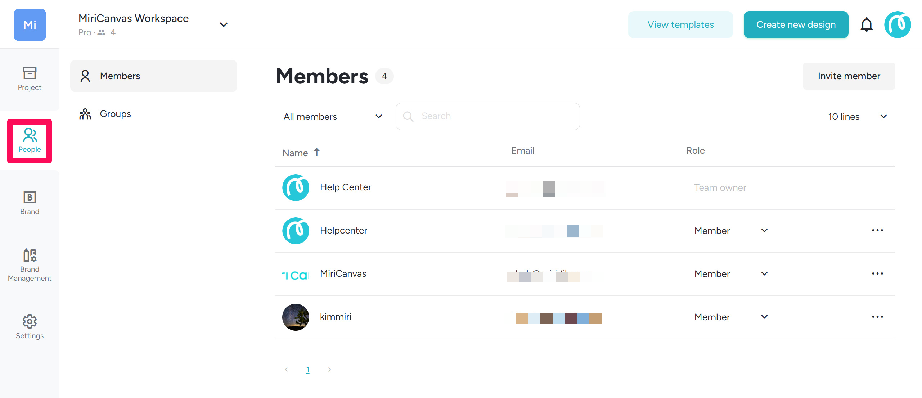This screenshot has width=922, height=398.
Task: Open the Settings gear icon
Action: point(30,326)
